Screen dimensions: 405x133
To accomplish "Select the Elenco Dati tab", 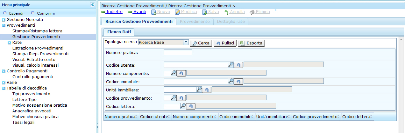I will coord(119,32).
